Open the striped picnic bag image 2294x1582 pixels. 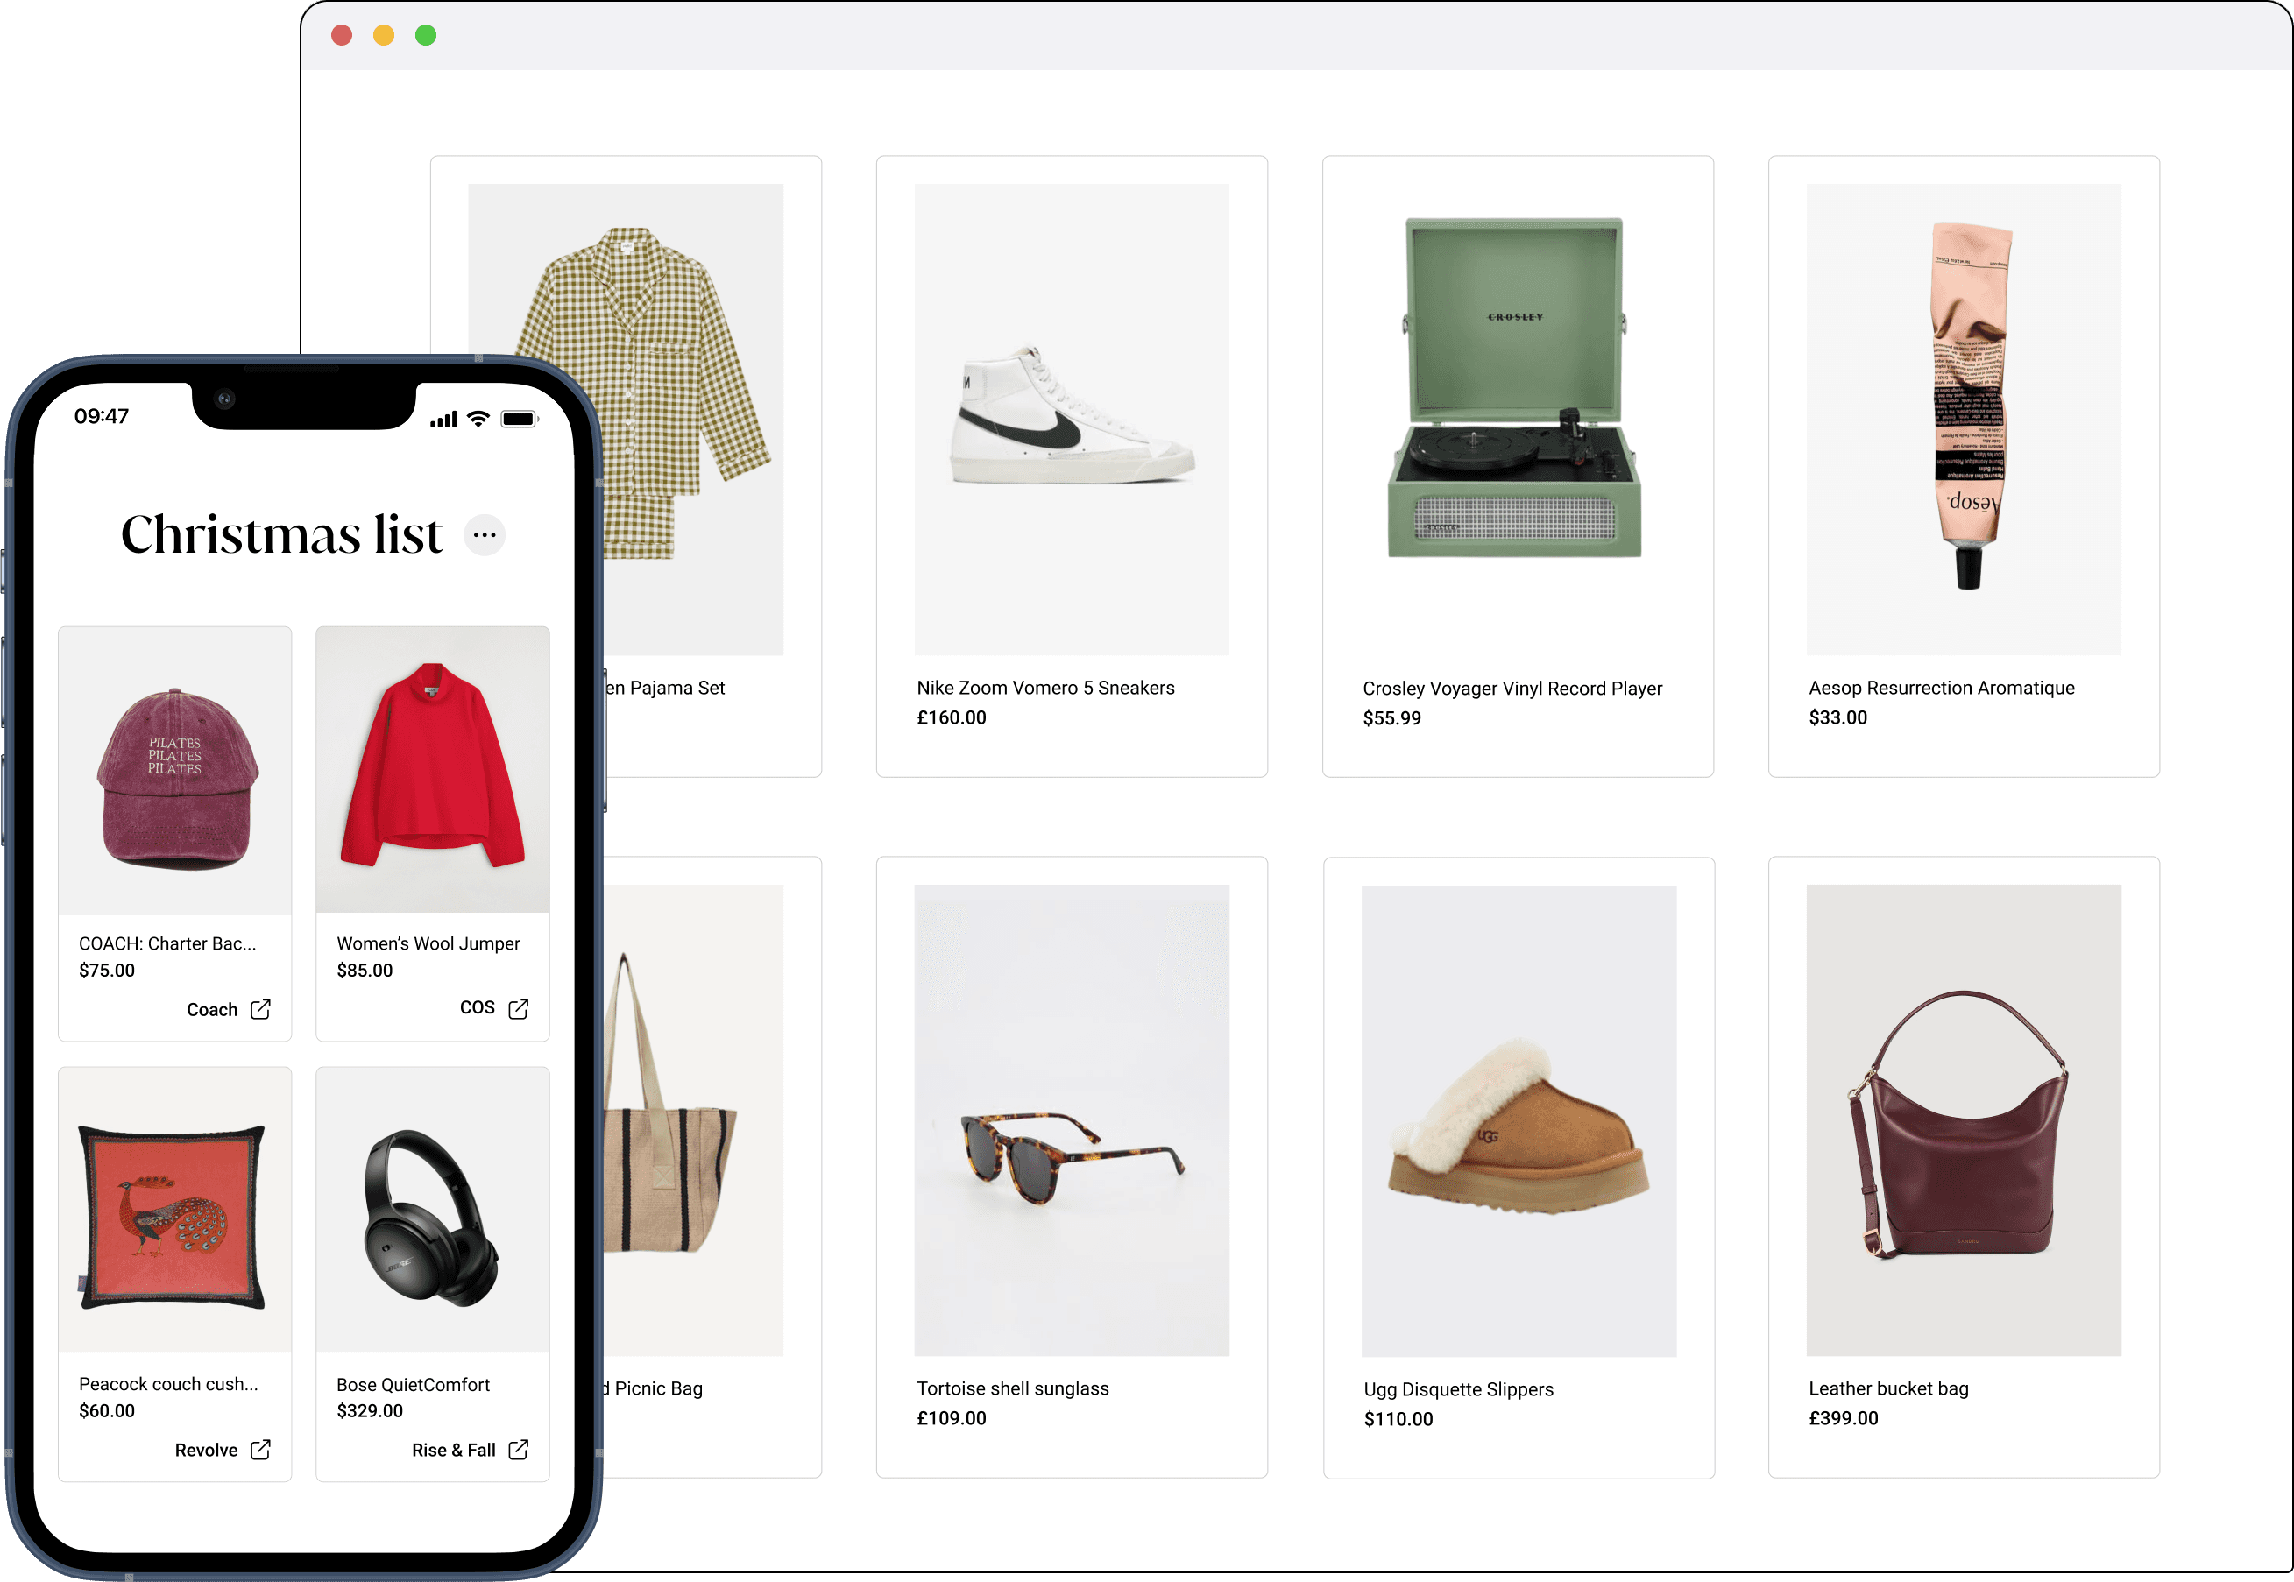tap(694, 1120)
